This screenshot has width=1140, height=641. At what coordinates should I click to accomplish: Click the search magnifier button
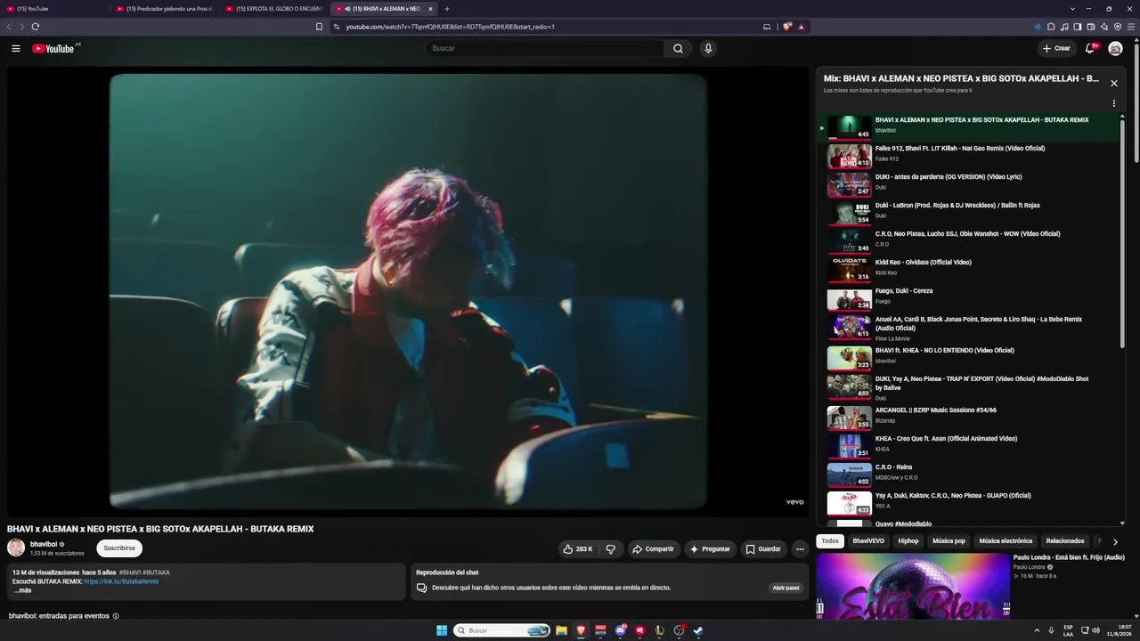pos(678,48)
